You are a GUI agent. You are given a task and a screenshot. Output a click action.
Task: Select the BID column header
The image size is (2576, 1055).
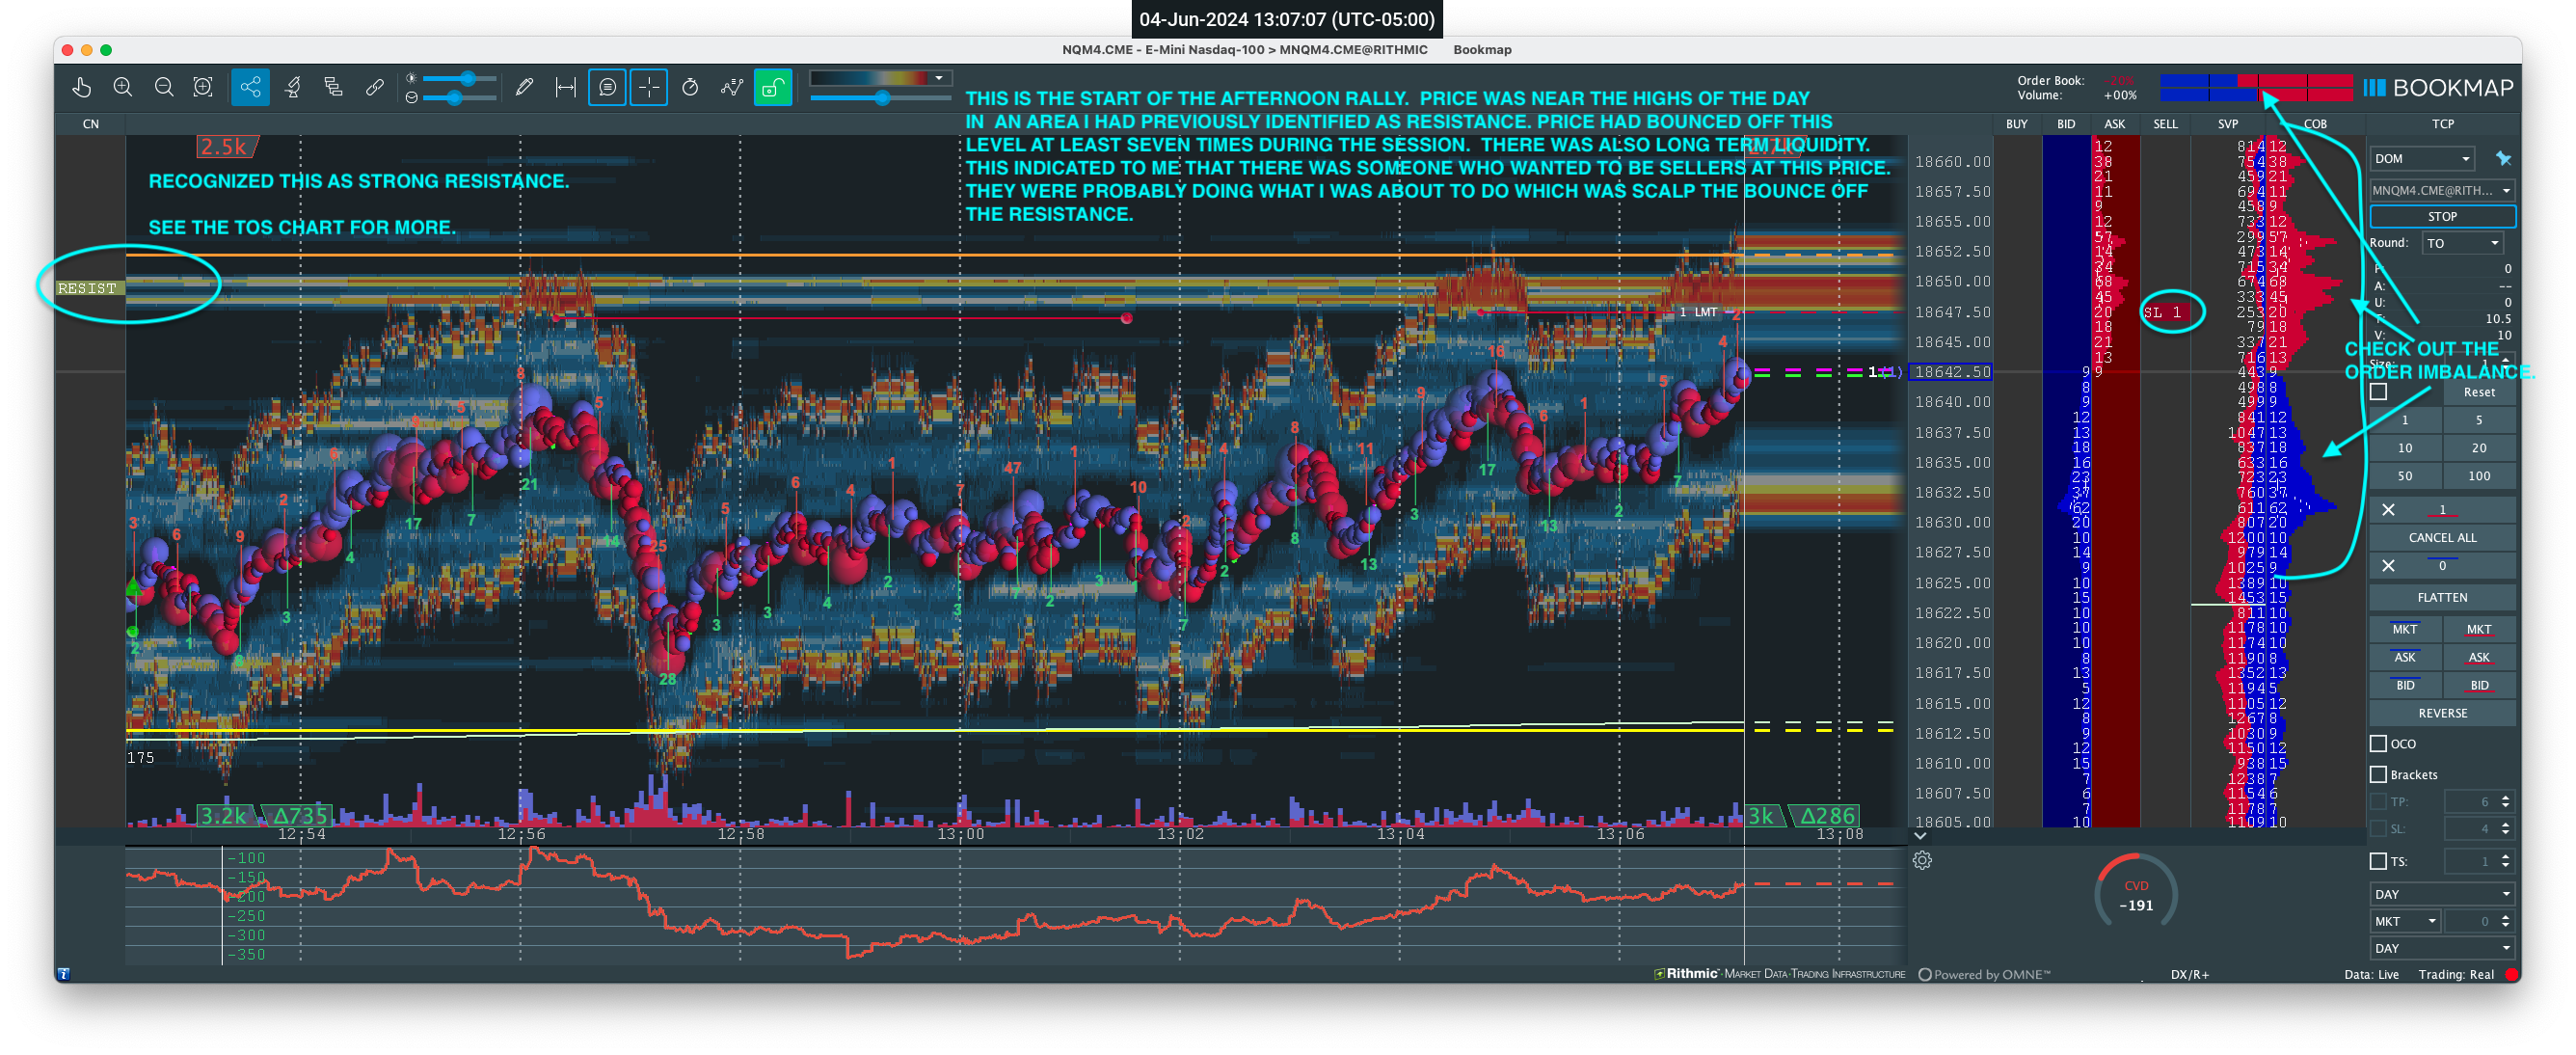[x=2066, y=124]
